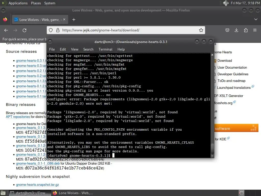Open the terminal window menu button

[x=50, y=42]
